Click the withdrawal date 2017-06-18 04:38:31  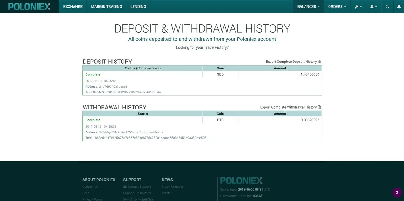(x=101, y=127)
